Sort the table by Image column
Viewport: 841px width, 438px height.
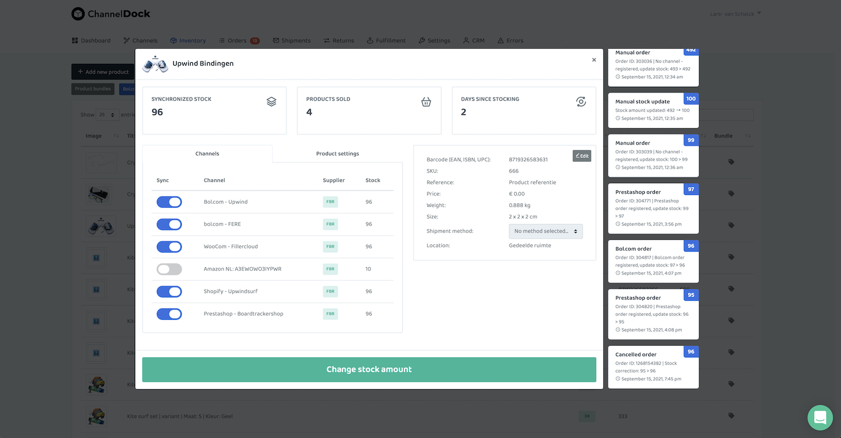point(101,136)
